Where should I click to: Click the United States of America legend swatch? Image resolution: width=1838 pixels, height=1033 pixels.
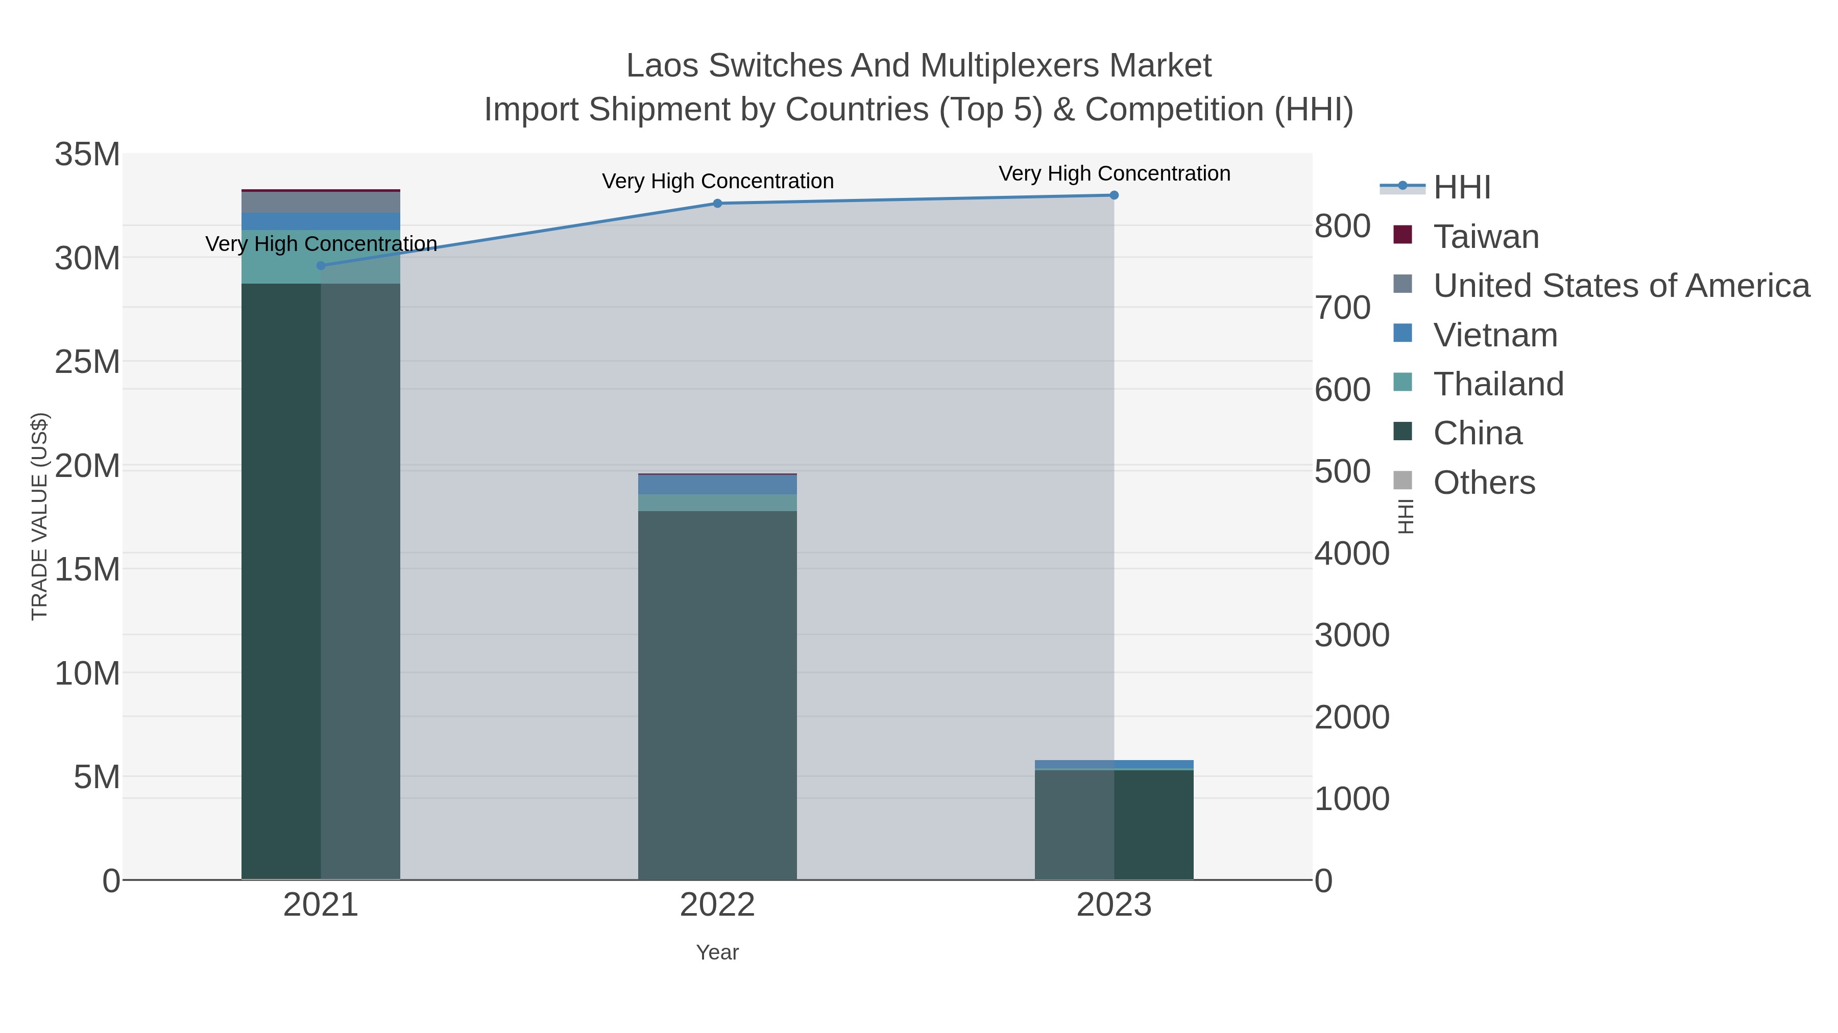[x=1402, y=285]
